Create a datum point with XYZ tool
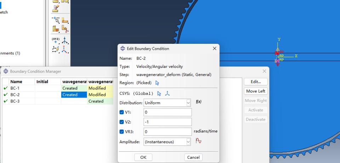Screen dimensions: 340x163 point(56,40)
